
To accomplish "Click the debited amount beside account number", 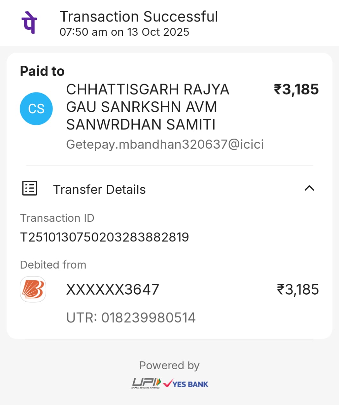I will point(297,290).
